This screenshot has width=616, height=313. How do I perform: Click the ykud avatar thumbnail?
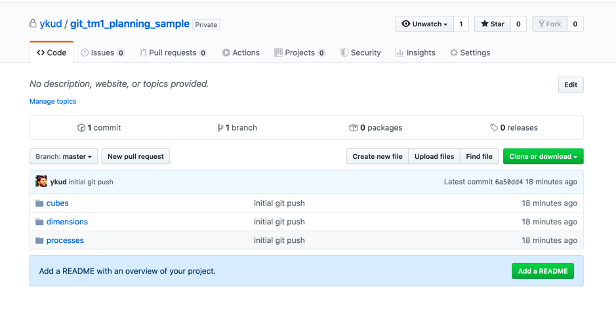(x=41, y=182)
